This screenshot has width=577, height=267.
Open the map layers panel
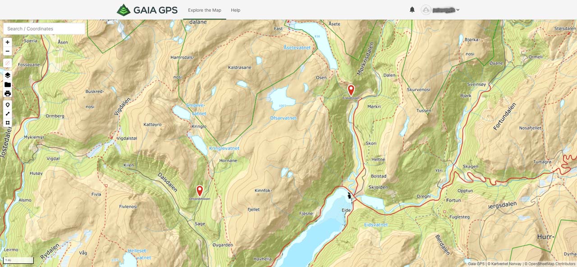pyautogui.click(x=8, y=75)
